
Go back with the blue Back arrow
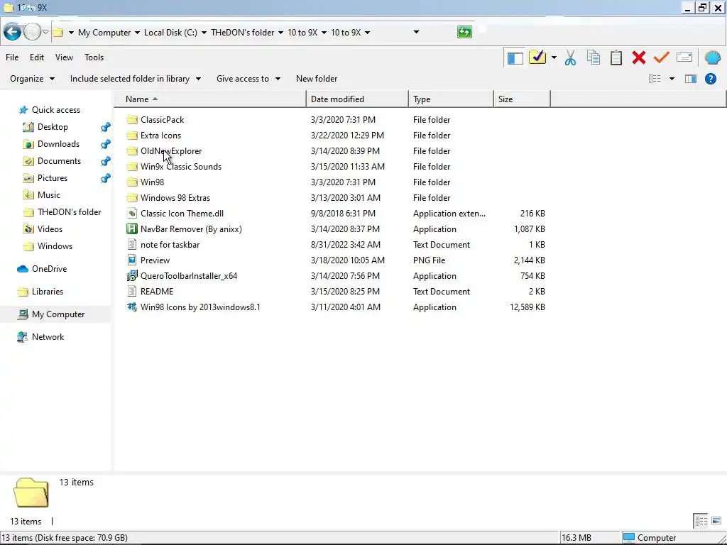tap(13, 32)
